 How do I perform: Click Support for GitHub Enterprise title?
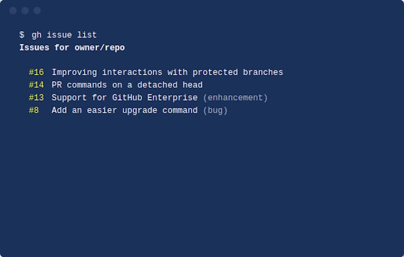click(124, 98)
